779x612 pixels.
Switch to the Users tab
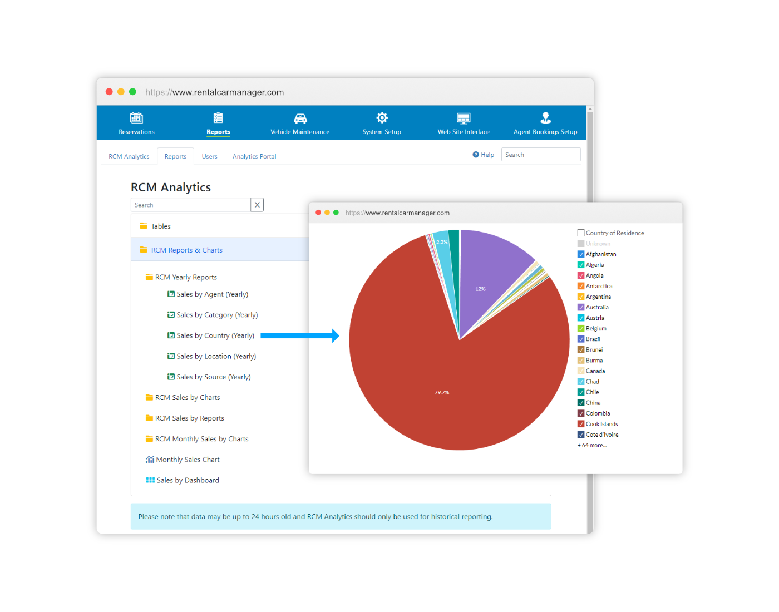pyautogui.click(x=209, y=156)
